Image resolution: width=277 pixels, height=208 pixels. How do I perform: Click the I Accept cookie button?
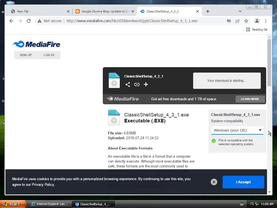[x=243, y=182]
